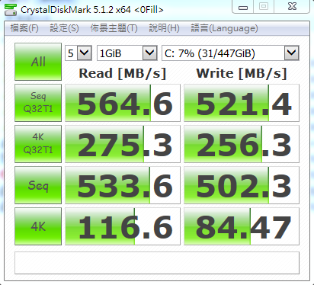
Task: Expand the drive dropdown showing C: 7%
Action: point(291,53)
